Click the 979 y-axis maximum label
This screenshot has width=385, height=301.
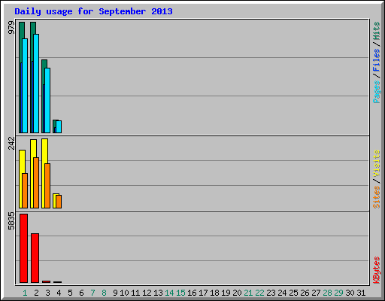tap(11, 28)
